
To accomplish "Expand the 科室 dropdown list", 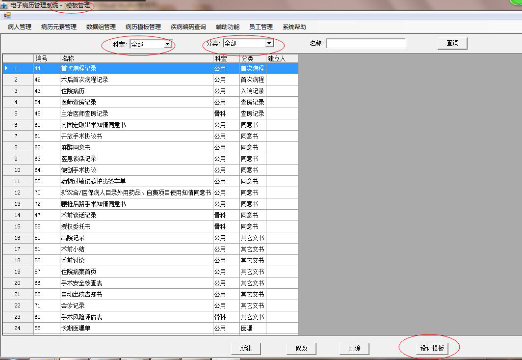I will coord(167,44).
